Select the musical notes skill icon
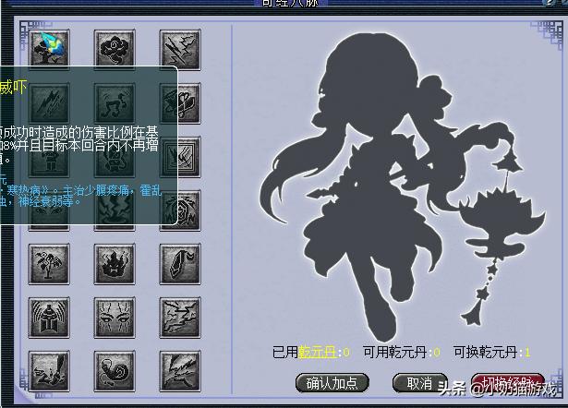The height and width of the screenshot is (408, 568). [x=115, y=103]
